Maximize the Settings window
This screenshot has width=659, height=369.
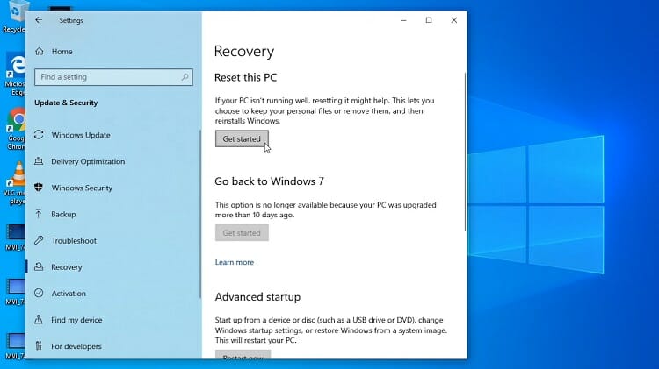[429, 20]
